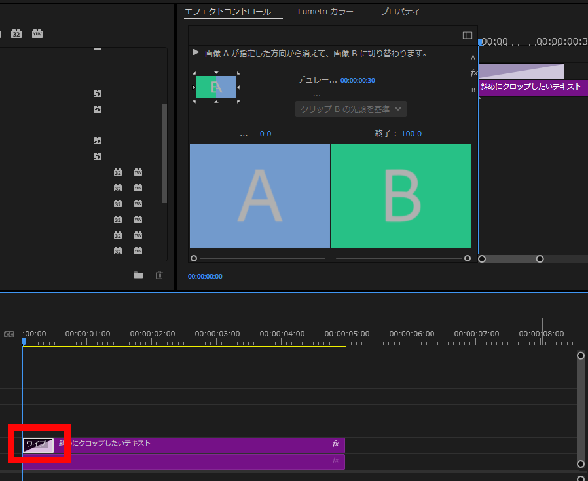The image size is (588, 481).
Task: Filter effects by 32-bit color icon at top
Action: click(16, 34)
